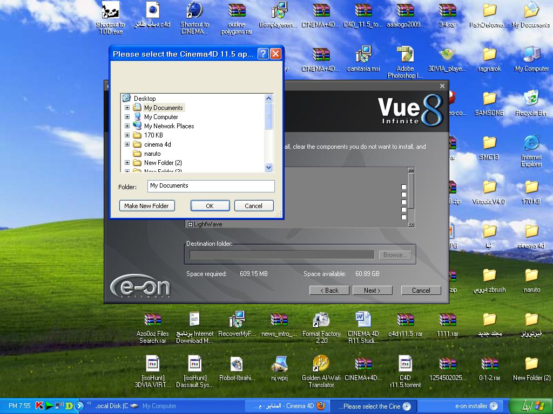553x414 pixels.
Task: Expand My Documents node in folder tree
Action: [127, 108]
